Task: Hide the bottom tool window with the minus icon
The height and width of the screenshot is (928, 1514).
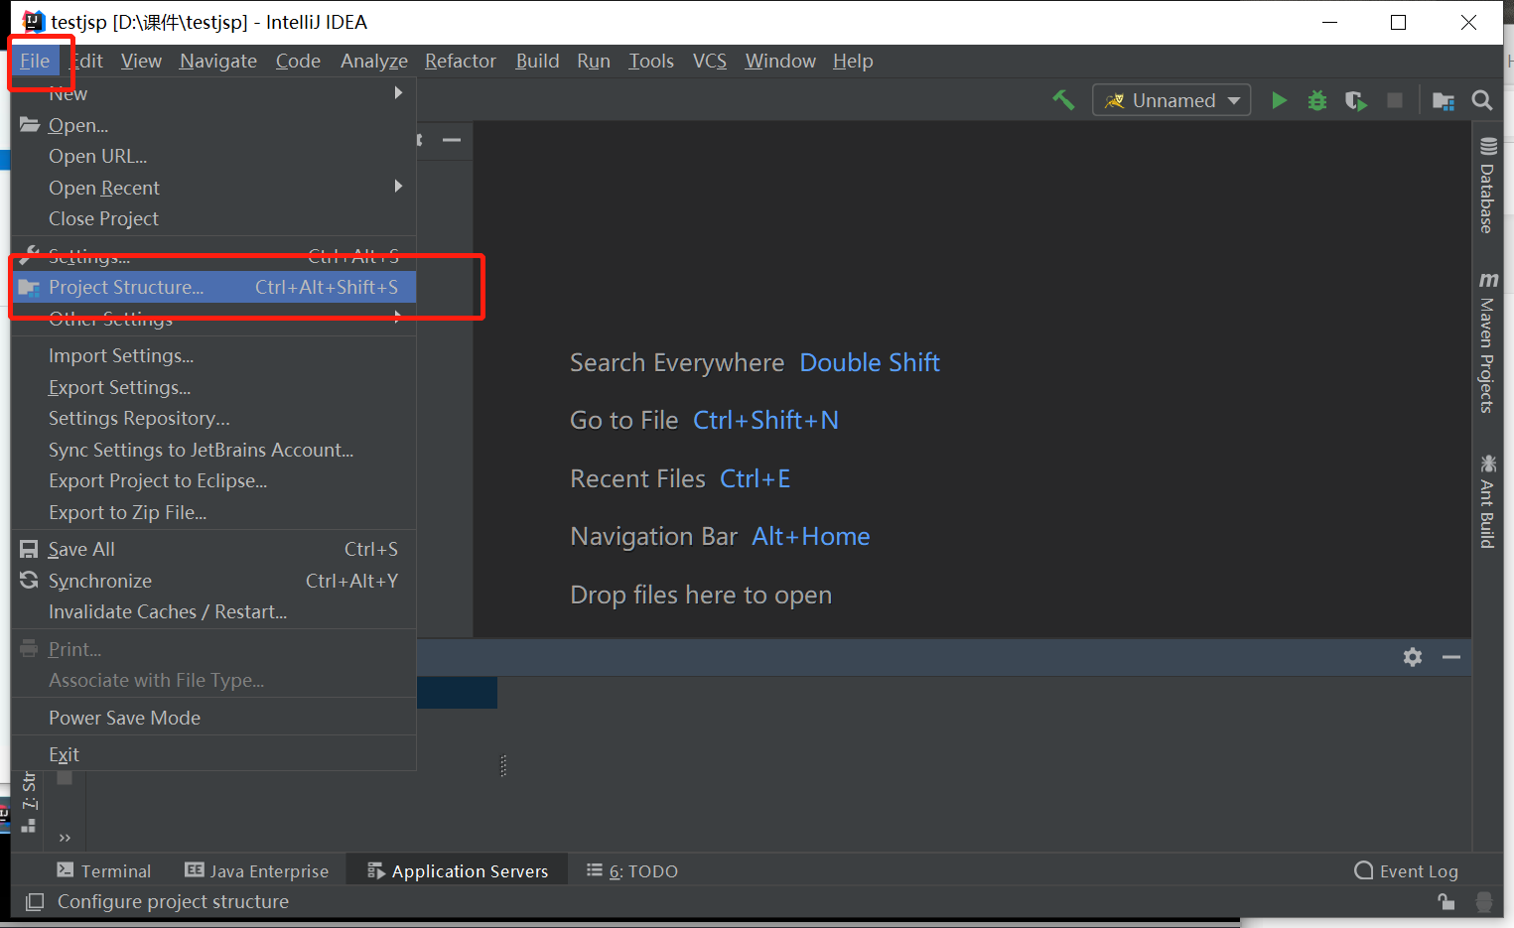Action: pyautogui.click(x=1451, y=657)
